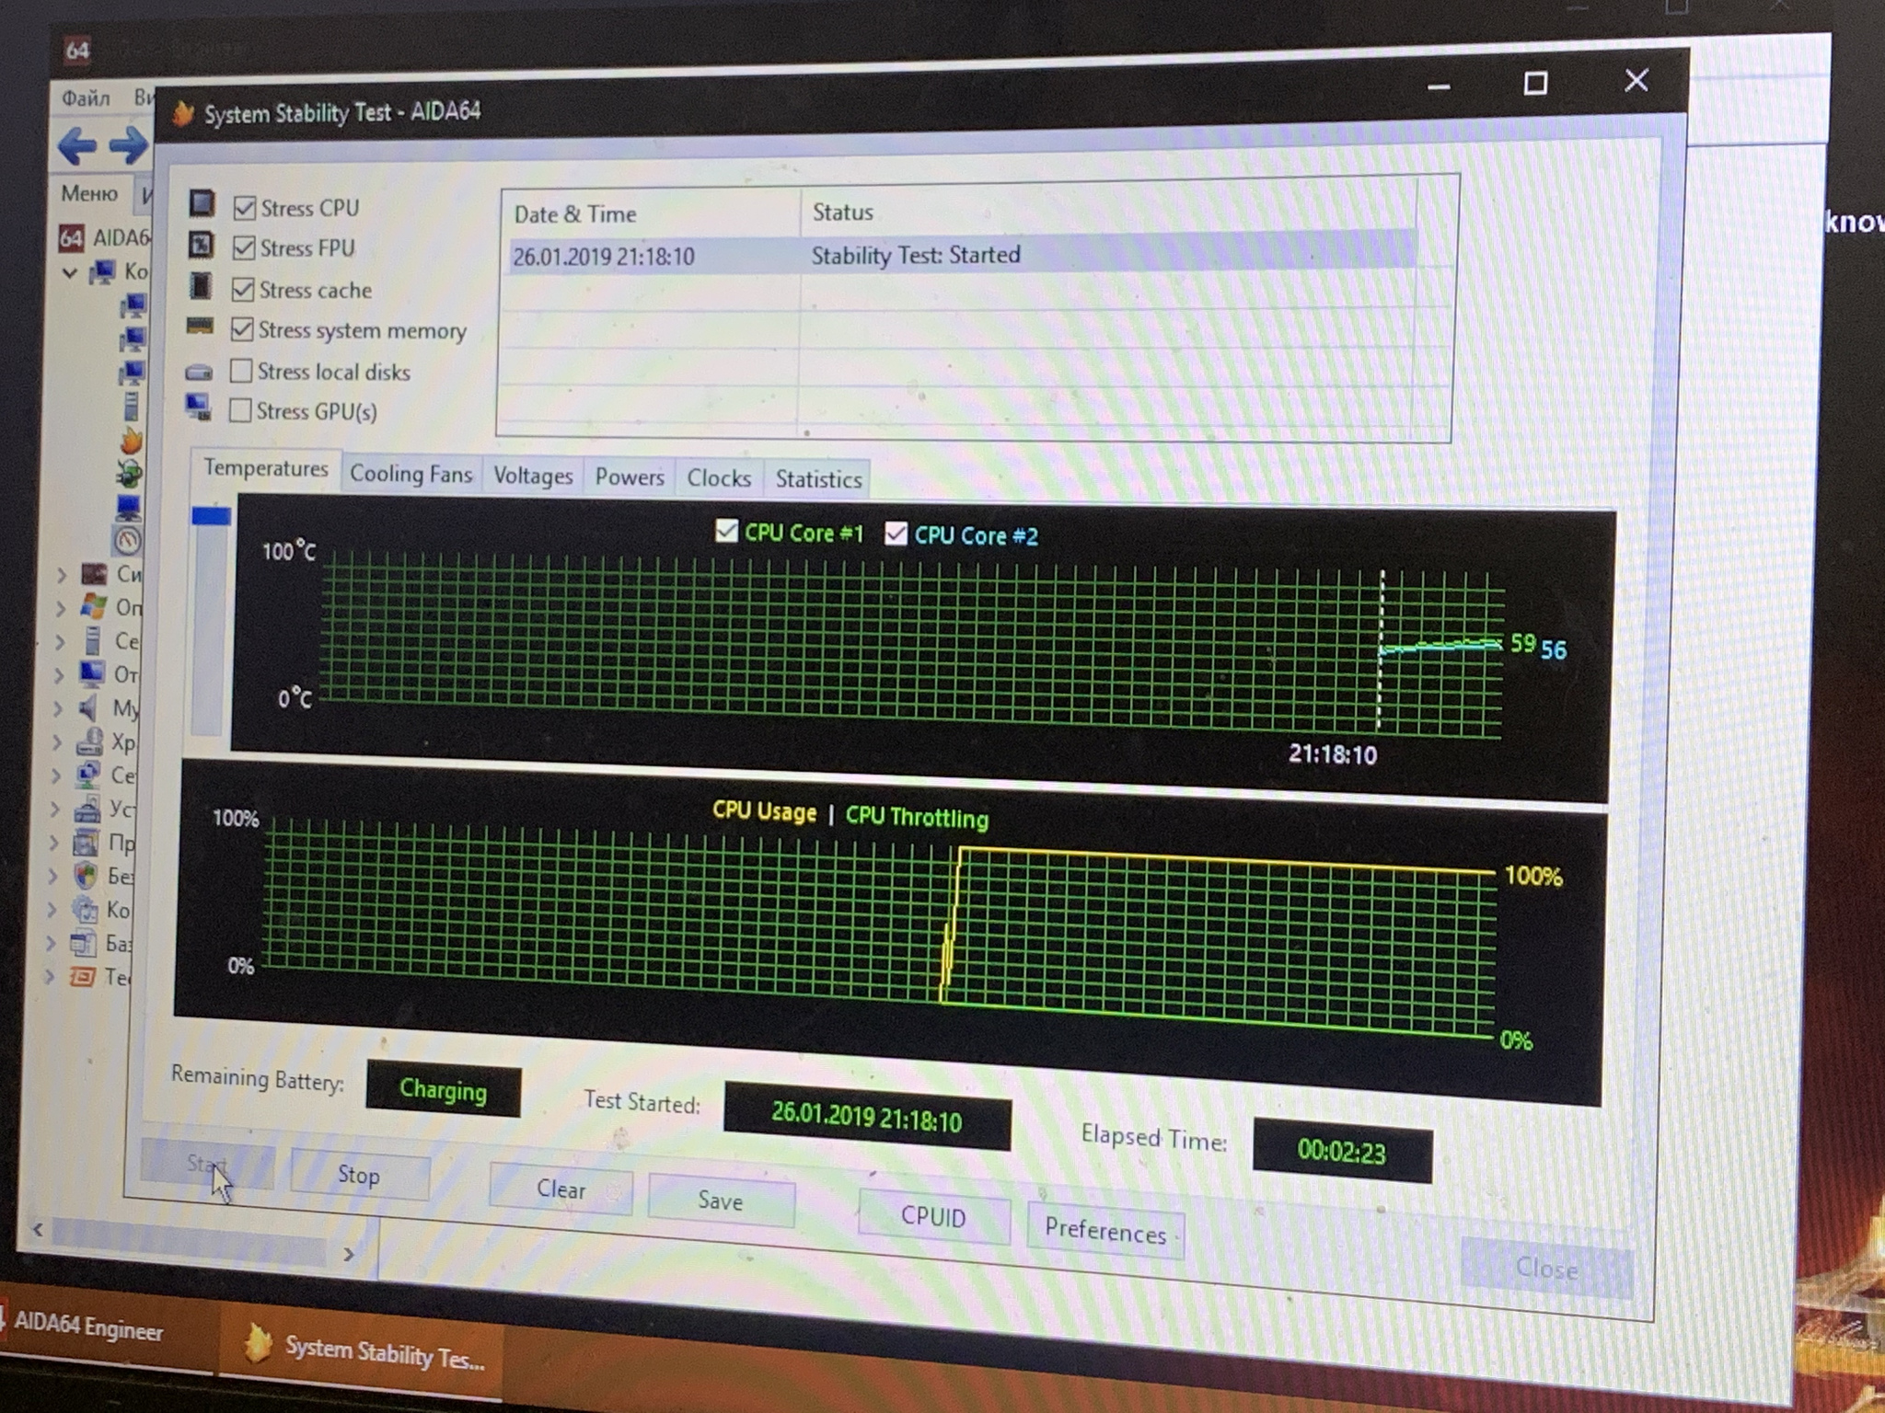Click the FPU icon next to Stress FPU
This screenshot has height=1413, width=1885.
[201, 245]
